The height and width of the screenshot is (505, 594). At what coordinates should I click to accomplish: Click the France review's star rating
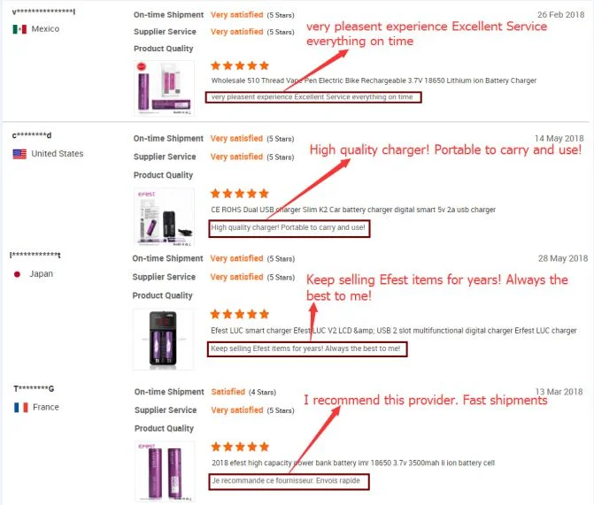240,447
